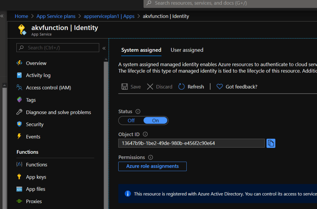The height and width of the screenshot is (209, 317).
Task: Expand the portal menu at top-left chevron
Action: pos(2,16)
